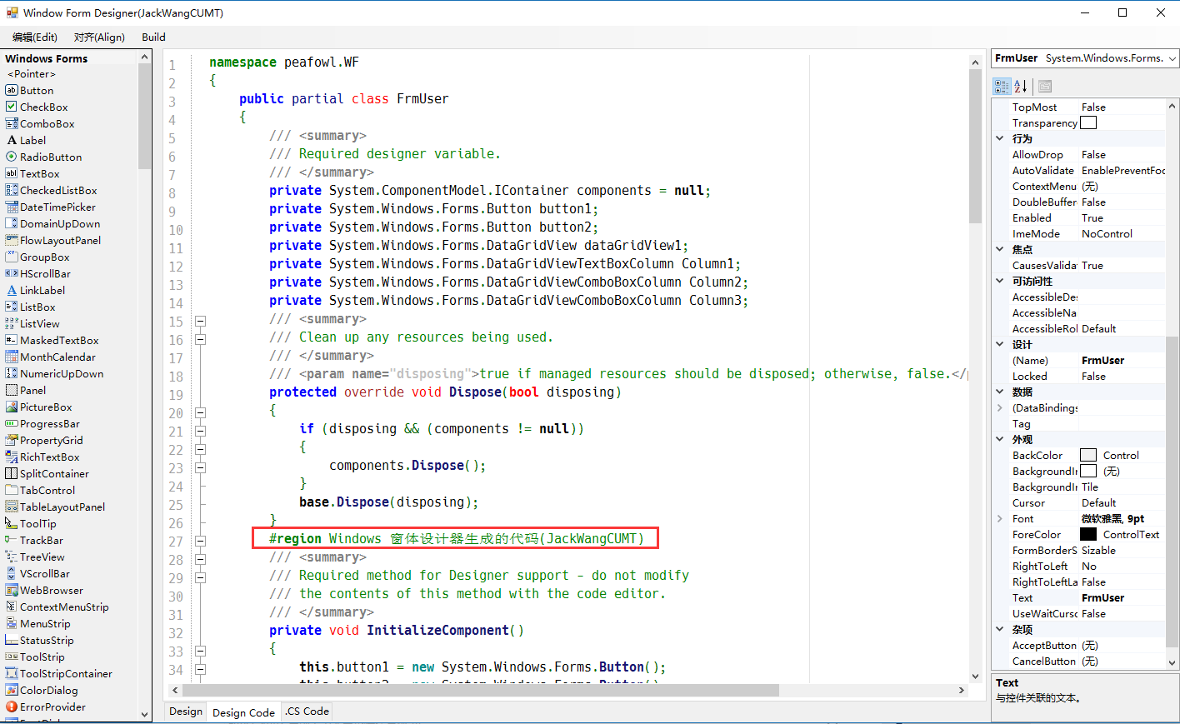
Task: Click the property grid scroll up arrow
Action: click(1172, 106)
